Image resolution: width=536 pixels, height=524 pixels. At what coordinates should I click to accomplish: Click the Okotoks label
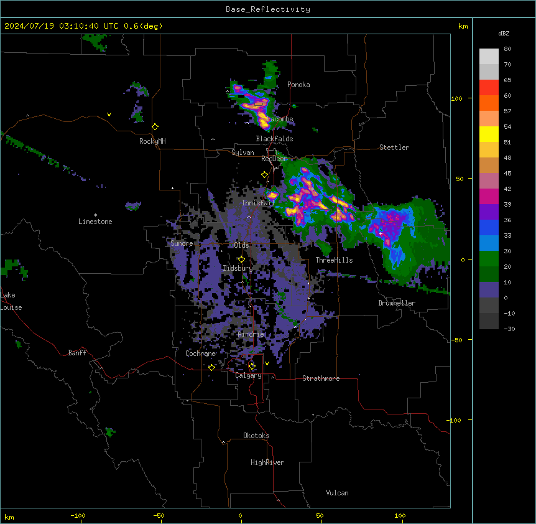click(256, 436)
